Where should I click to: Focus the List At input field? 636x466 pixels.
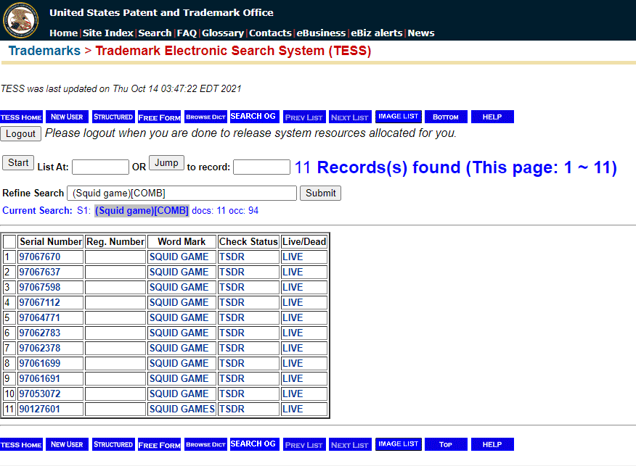coord(100,167)
